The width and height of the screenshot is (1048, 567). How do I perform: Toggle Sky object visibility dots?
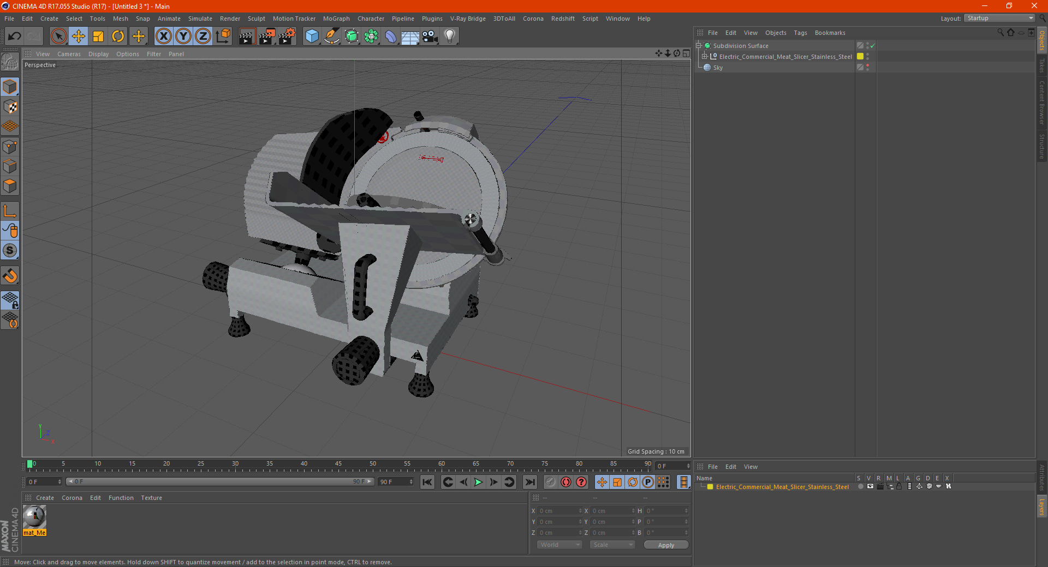tap(867, 68)
